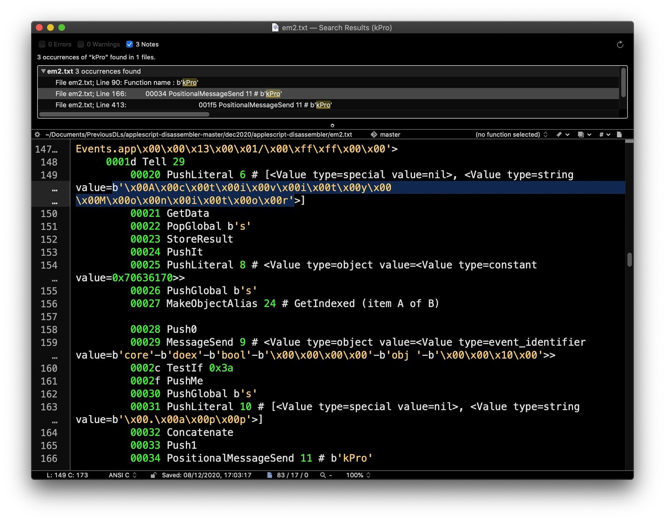Toggle the 3 Notes checkbox
This screenshot has height=521, width=665.
(130, 44)
